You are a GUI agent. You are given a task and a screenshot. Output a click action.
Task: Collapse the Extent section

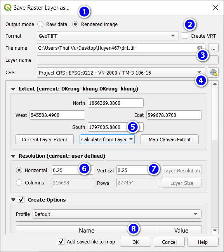[x=13, y=89]
